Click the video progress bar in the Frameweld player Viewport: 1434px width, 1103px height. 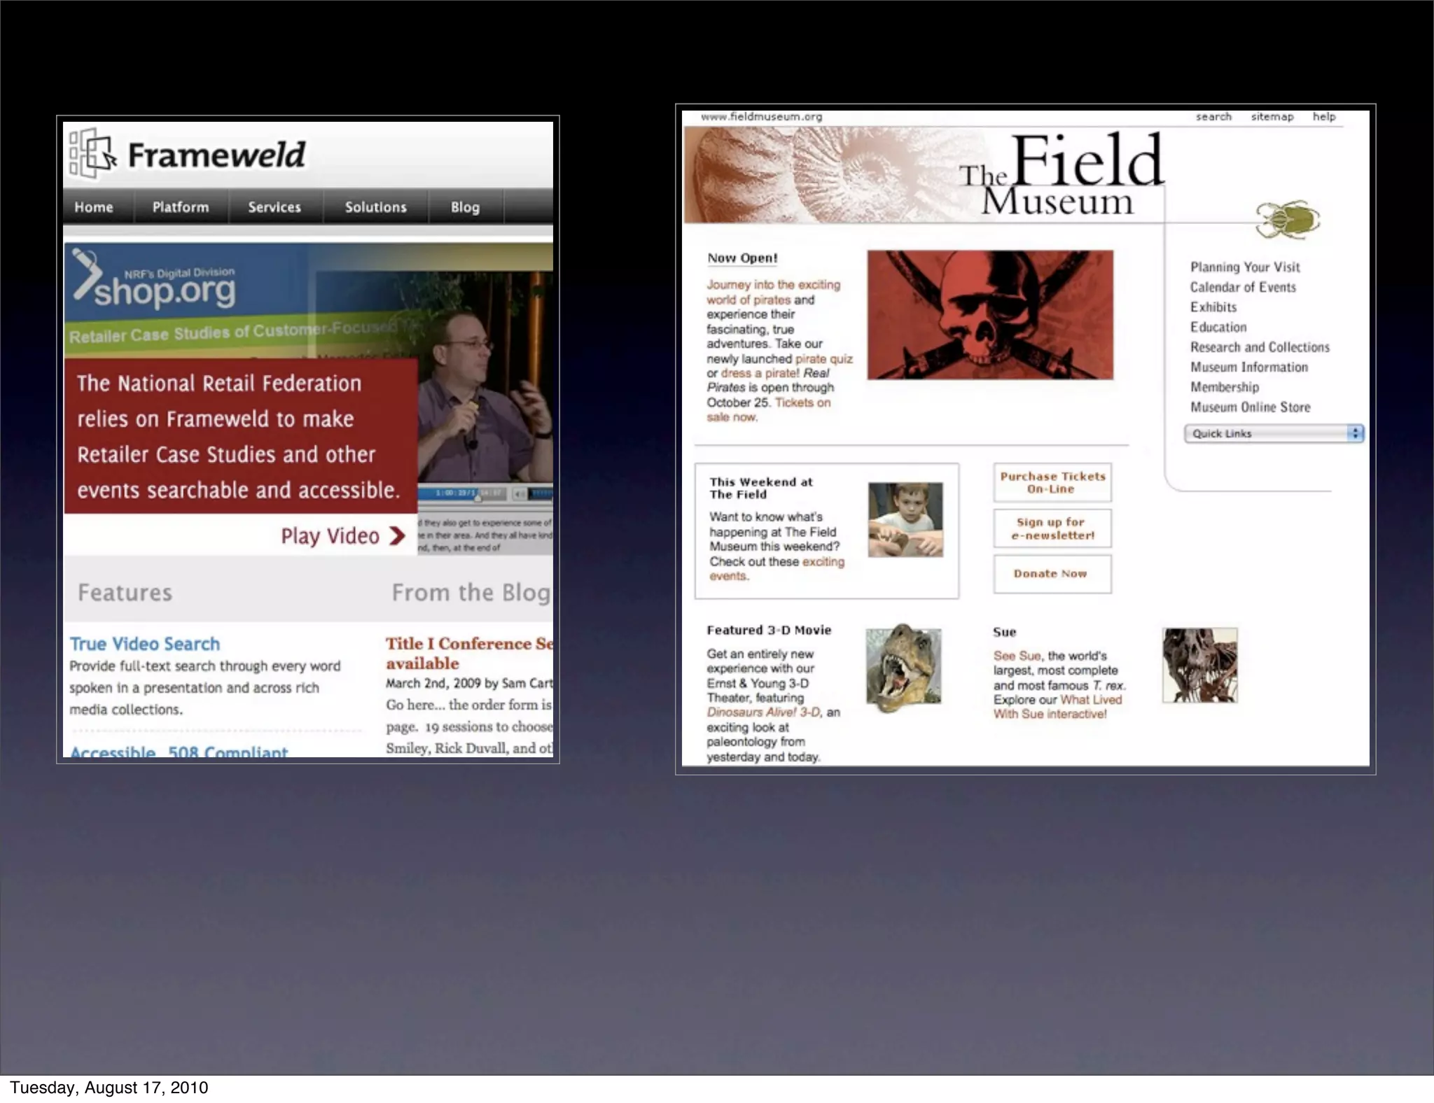[x=461, y=493]
